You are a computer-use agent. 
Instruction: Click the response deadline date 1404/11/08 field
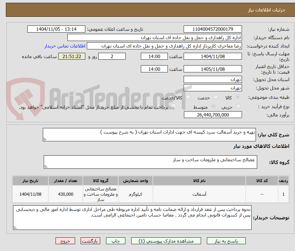[x=212, y=56]
